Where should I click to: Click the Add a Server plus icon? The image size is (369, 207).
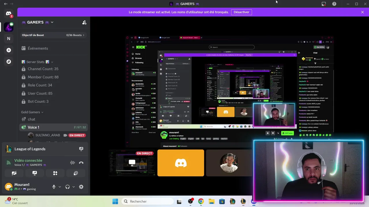(x=9, y=50)
